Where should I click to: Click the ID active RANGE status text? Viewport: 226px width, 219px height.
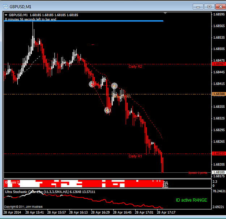click(x=191, y=200)
